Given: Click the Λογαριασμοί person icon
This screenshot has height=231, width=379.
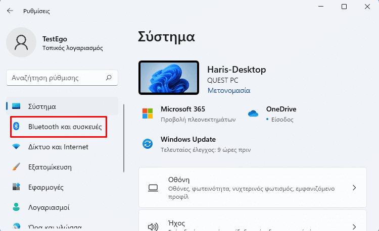Looking at the screenshot, I should (16, 207).
